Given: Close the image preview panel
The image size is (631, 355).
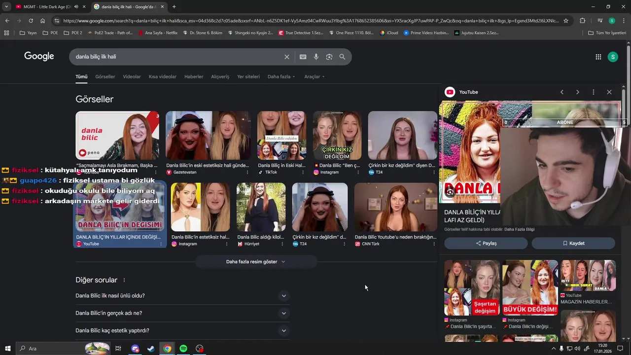Looking at the screenshot, I should [x=609, y=92].
